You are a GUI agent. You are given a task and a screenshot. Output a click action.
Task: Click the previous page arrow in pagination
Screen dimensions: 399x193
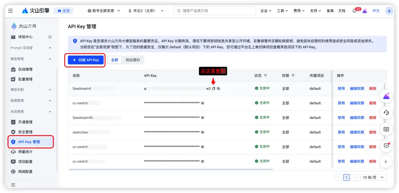(x=338, y=178)
